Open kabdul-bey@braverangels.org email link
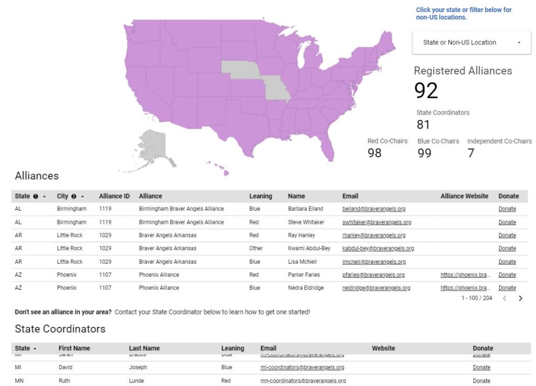 [378, 248]
